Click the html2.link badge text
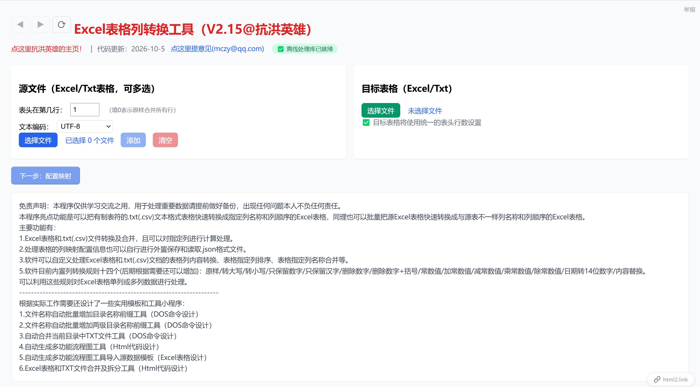Viewport: 700px width, 387px height. 675,380
